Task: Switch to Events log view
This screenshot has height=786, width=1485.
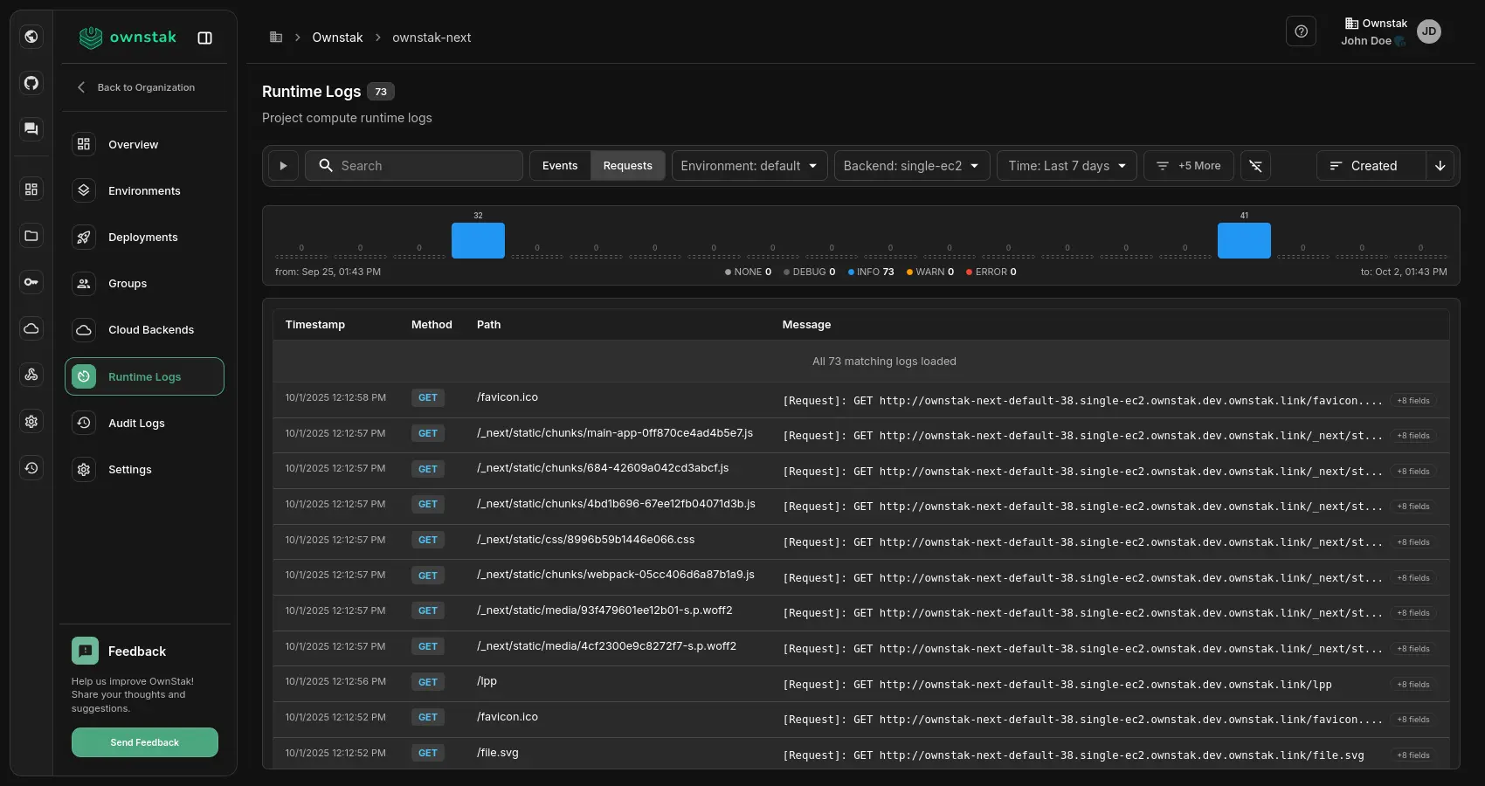Action: click(560, 166)
